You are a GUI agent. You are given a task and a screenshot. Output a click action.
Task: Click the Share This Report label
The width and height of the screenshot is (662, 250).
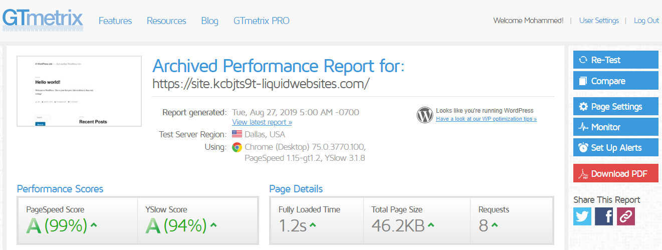pos(607,200)
